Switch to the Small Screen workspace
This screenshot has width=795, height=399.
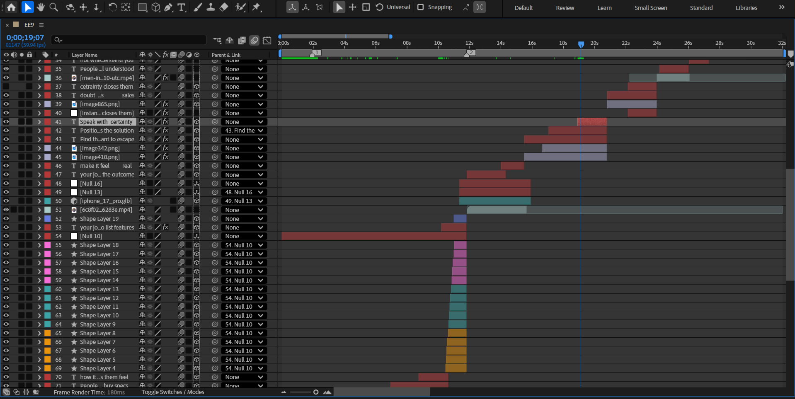(x=651, y=8)
